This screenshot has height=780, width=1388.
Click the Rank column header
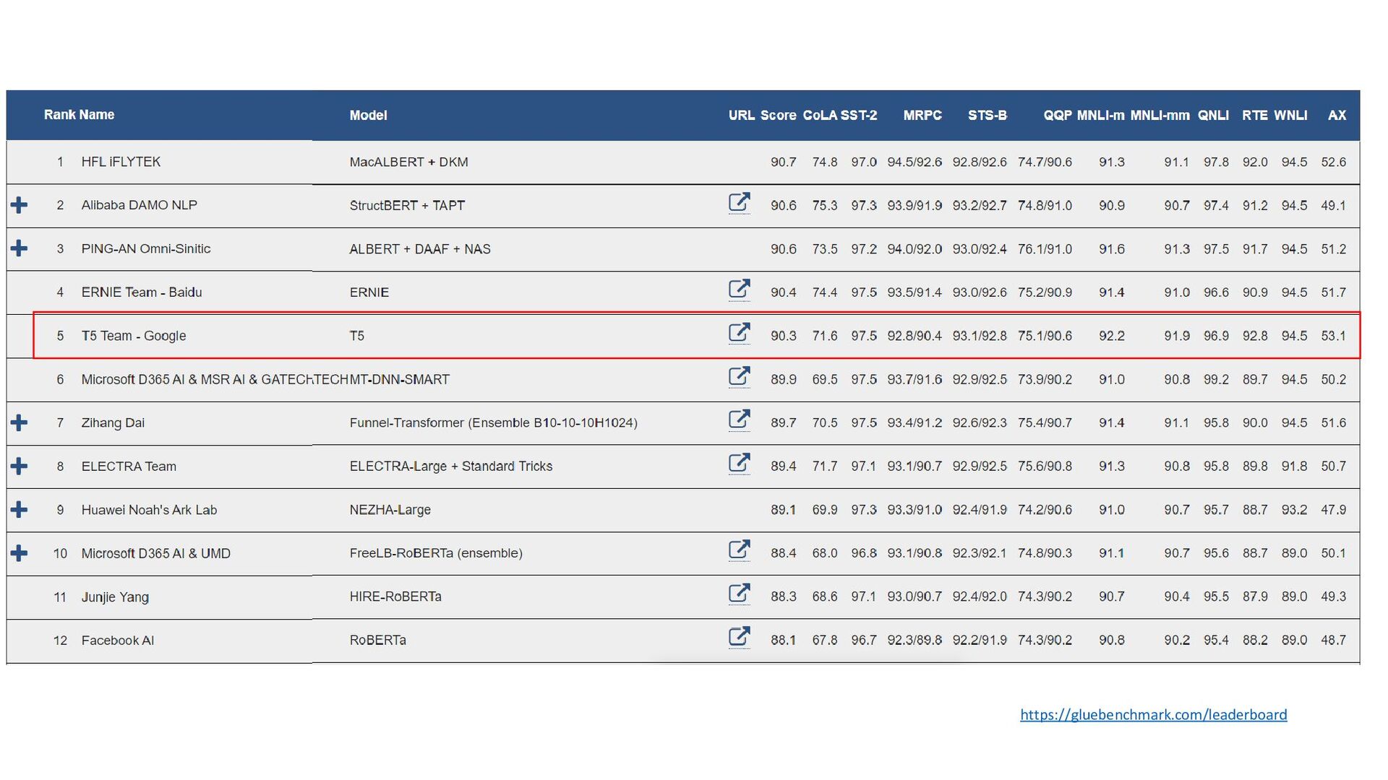point(59,115)
